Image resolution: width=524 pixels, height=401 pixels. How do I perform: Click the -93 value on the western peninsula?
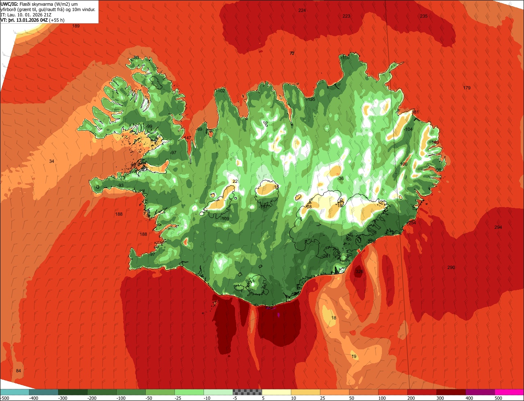point(121,186)
